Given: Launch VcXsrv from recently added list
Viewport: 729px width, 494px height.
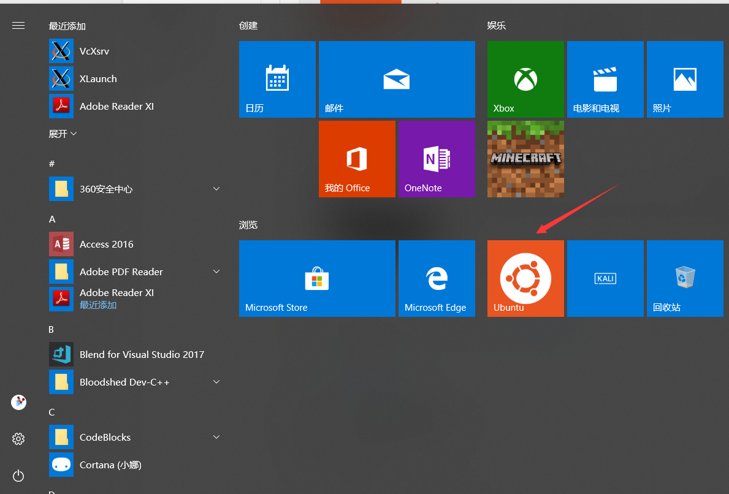Looking at the screenshot, I should click(94, 51).
